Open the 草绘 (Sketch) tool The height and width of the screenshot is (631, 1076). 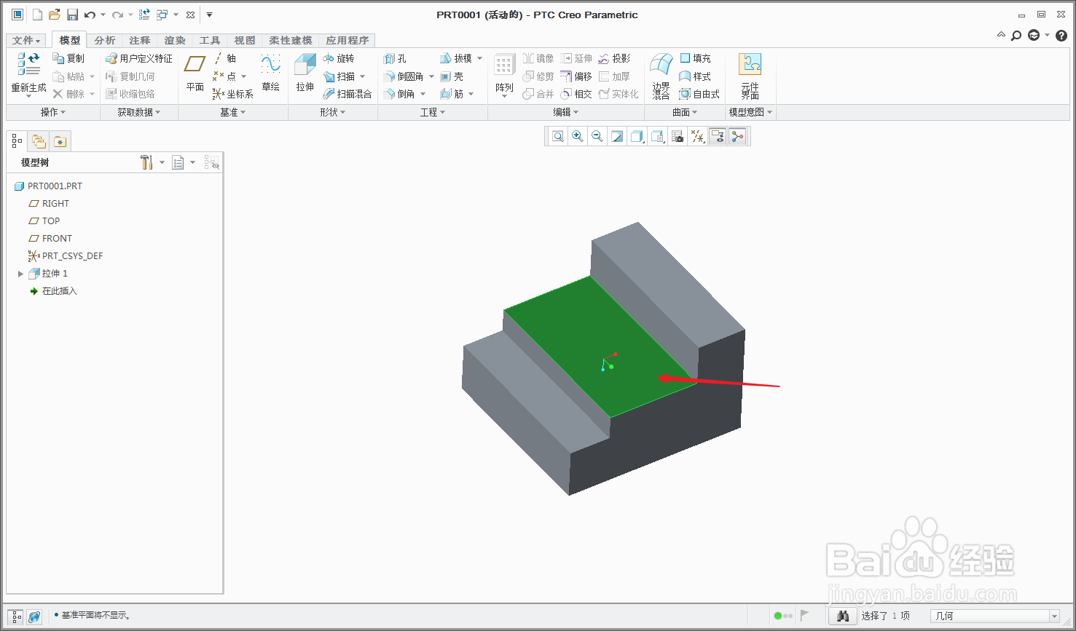pyautogui.click(x=270, y=72)
